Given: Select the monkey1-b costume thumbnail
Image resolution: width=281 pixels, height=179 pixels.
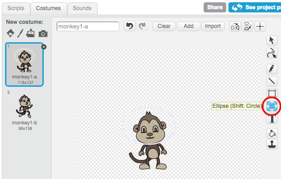Looking at the screenshot, I should coord(24,110).
